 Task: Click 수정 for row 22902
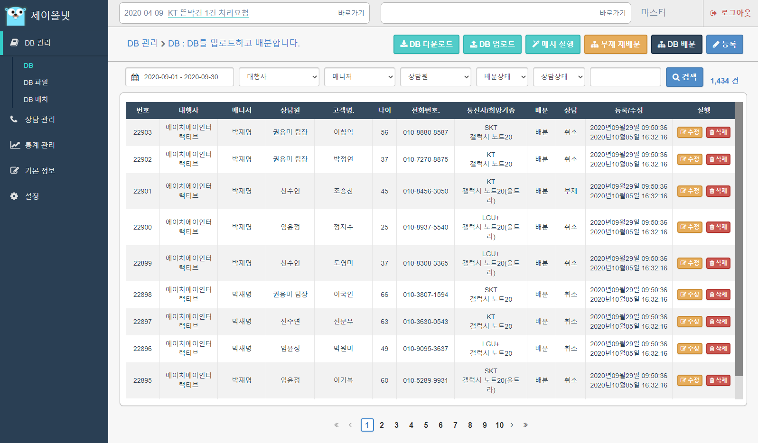click(690, 159)
